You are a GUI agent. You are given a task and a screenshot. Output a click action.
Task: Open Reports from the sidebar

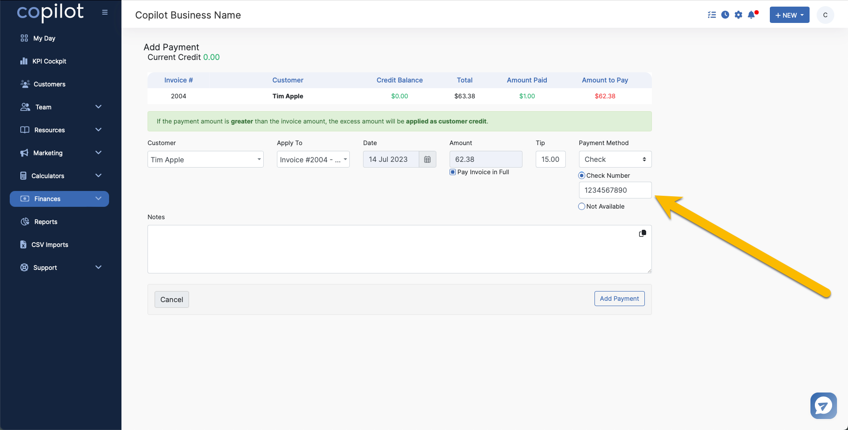tap(46, 222)
